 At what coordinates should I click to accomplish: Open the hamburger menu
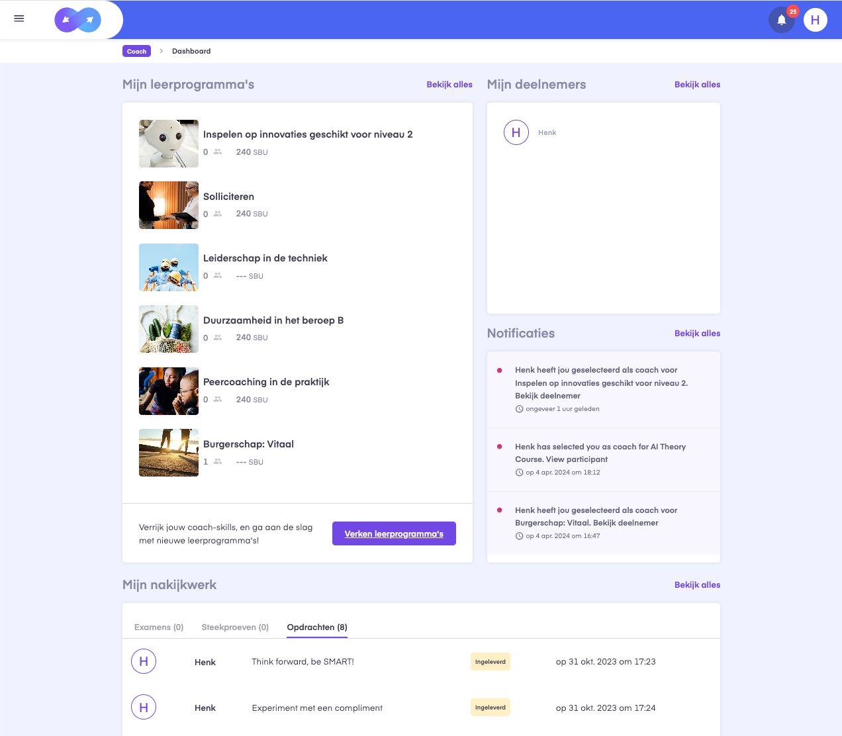click(19, 19)
